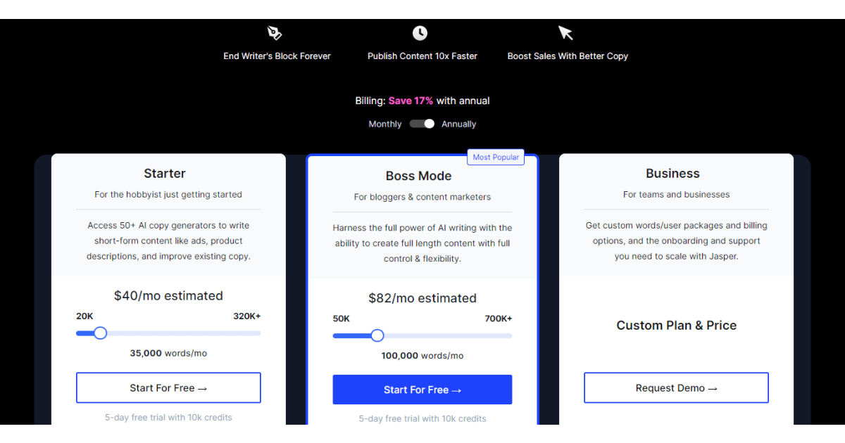Click the Business plan heading
The image size is (845, 443).
point(672,174)
